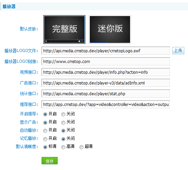Choose 标清 as default clarity
The height and width of the screenshot is (170, 188).
pyautogui.click(x=45, y=147)
